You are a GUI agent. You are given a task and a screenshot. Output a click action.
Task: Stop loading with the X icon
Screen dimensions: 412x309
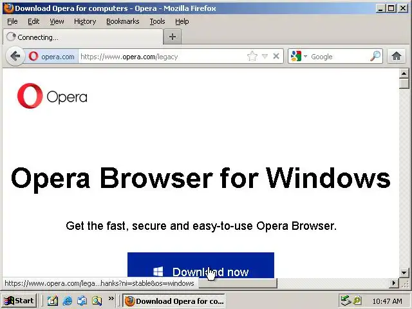point(276,56)
